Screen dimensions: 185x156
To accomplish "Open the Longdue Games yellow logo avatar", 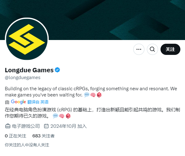I will point(27,39).
